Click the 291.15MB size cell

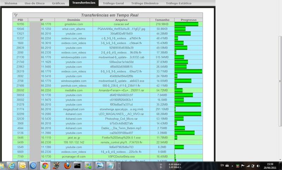[x=162, y=109]
